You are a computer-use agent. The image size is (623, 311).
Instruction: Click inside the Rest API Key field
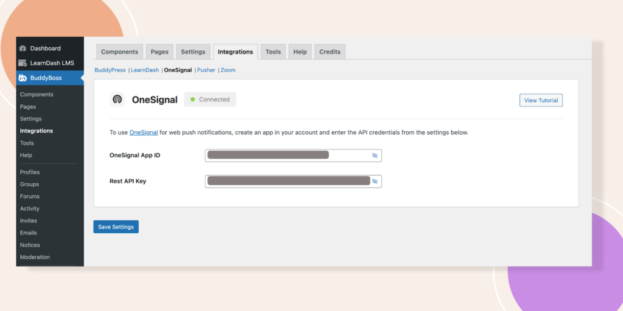tap(286, 181)
